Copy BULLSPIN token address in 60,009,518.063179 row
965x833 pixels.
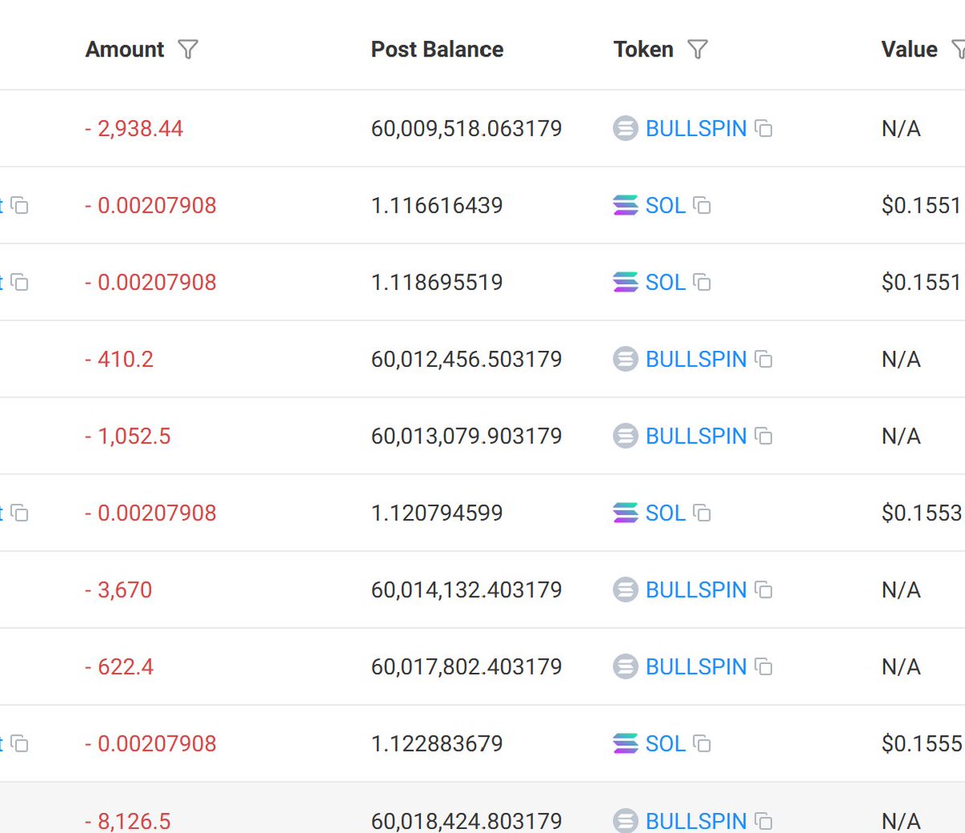(x=764, y=129)
